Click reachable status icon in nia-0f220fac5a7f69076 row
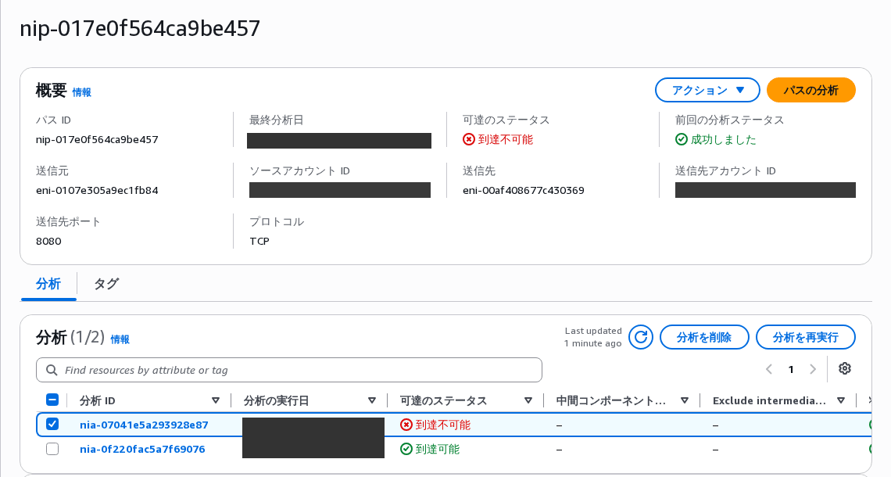 406,449
